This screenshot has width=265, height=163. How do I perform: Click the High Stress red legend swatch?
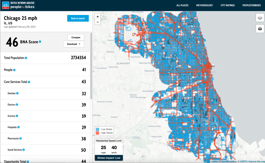click(x=98, y=133)
